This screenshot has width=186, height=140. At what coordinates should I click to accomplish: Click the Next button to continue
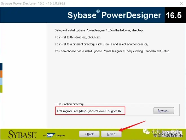(111, 134)
